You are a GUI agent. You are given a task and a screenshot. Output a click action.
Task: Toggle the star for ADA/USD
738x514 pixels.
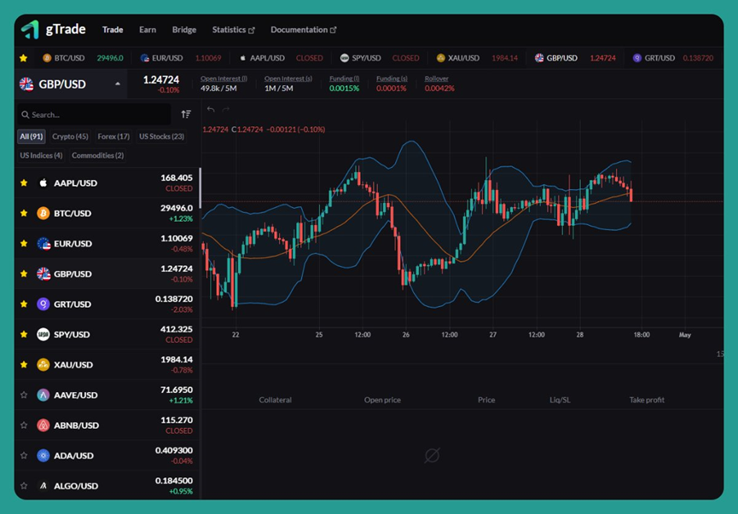(24, 455)
